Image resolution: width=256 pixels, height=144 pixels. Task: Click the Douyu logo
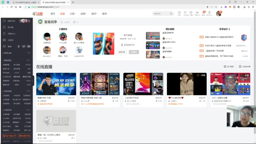[x=37, y=14]
